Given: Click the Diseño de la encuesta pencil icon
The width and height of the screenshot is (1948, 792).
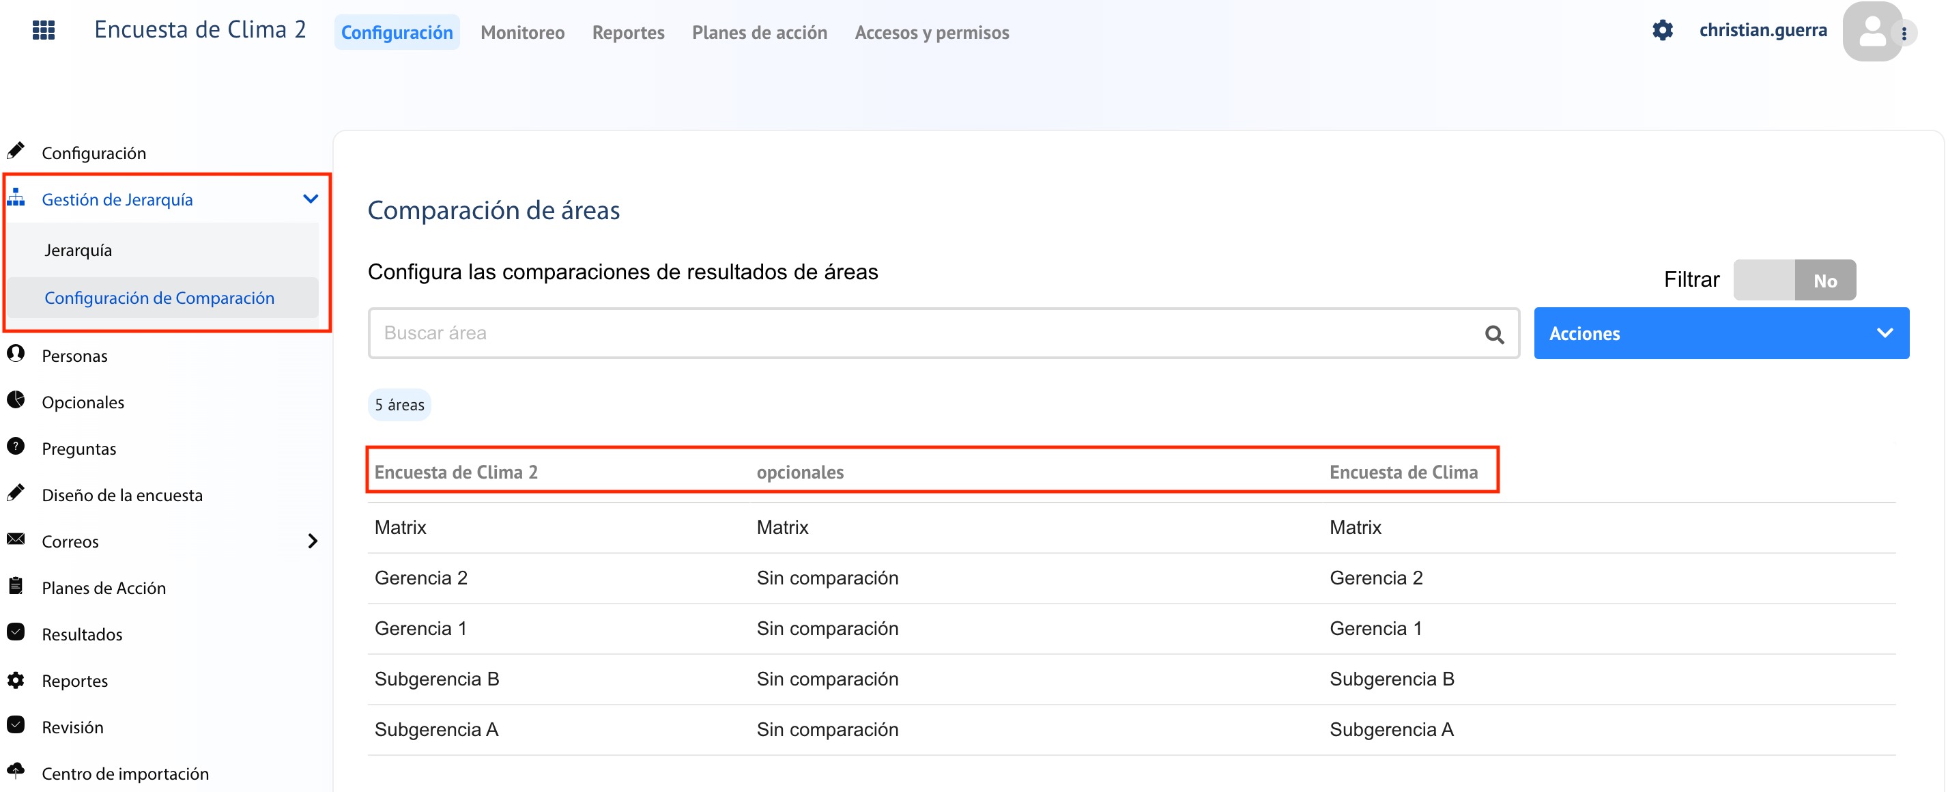Looking at the screenshot, I should click(16, 493).
